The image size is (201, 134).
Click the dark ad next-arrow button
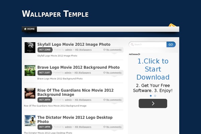[153, 104]
